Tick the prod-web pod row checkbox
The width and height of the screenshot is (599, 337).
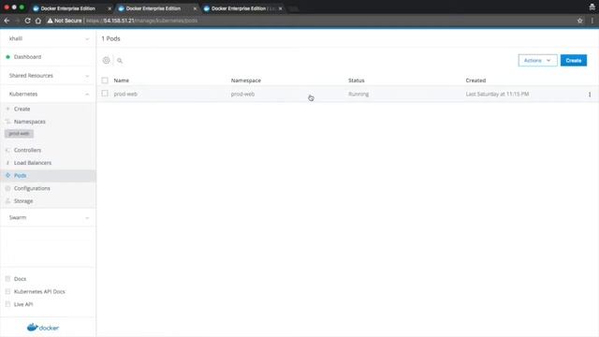[x=105, y=94]
